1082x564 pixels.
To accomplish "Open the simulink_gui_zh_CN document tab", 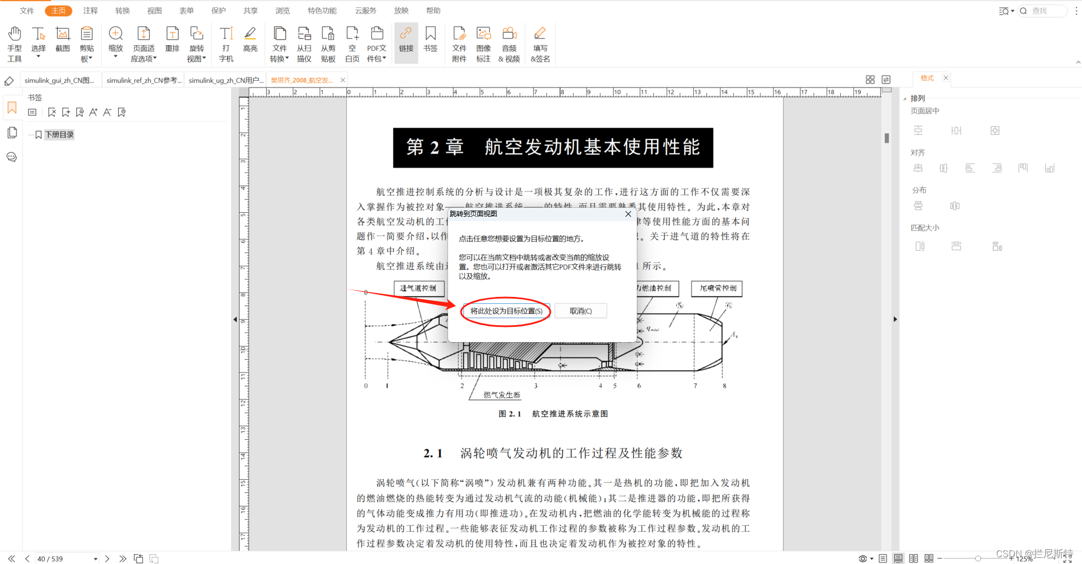I will [x=61, y=80].
